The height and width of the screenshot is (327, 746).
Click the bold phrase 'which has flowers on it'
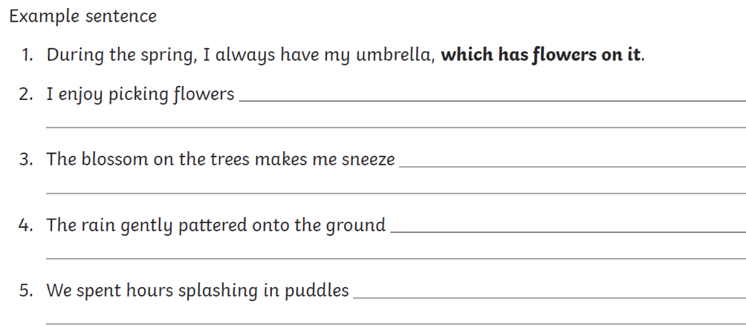click(541, 55)
